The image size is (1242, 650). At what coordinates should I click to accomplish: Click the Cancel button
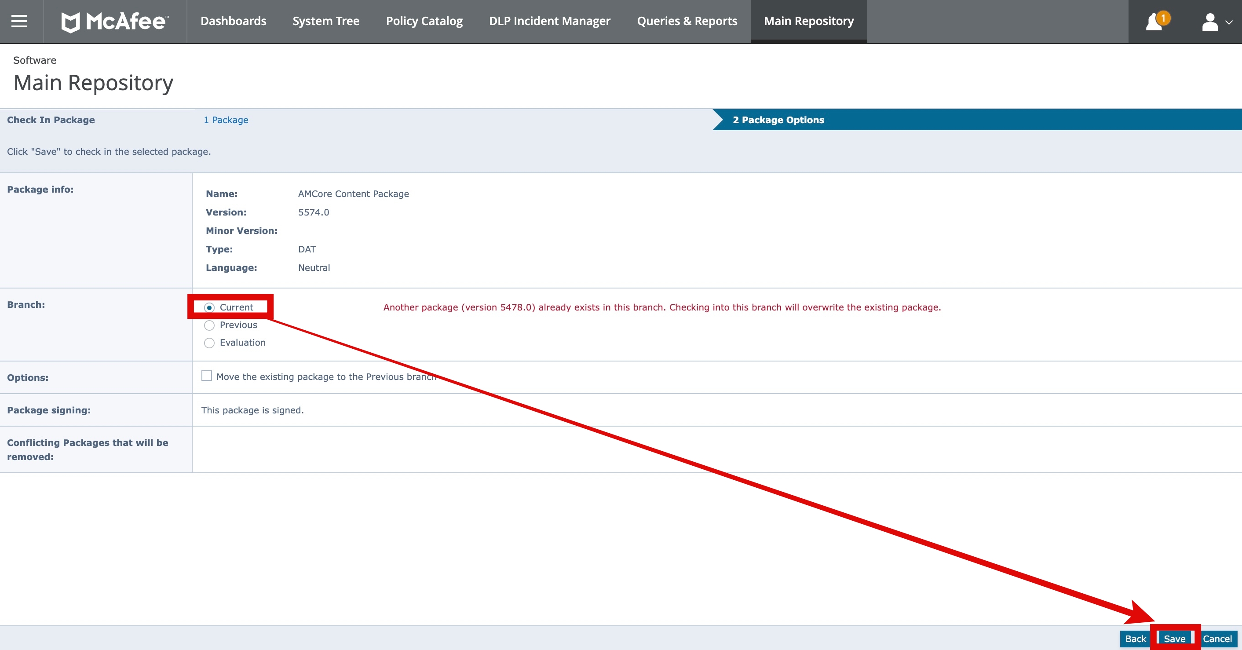(x=1217, y=639)
